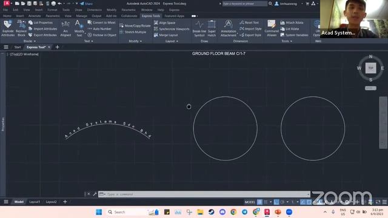388x218 pixels.
Task: Click the navigation bar on right edge
Action: pos(383,122)
